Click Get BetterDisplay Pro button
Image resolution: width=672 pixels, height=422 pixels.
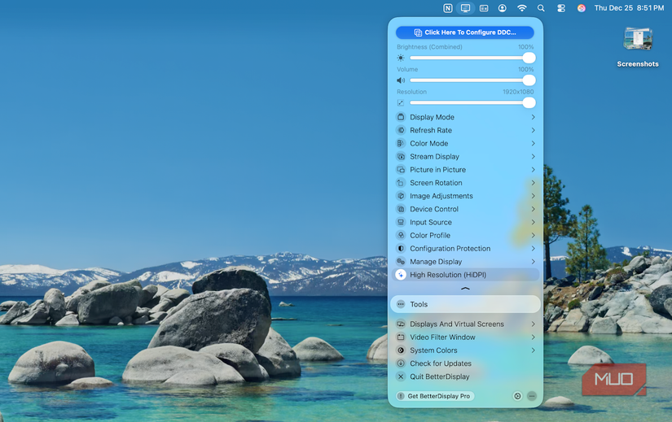pyautogui.click(x=435, y=396)
